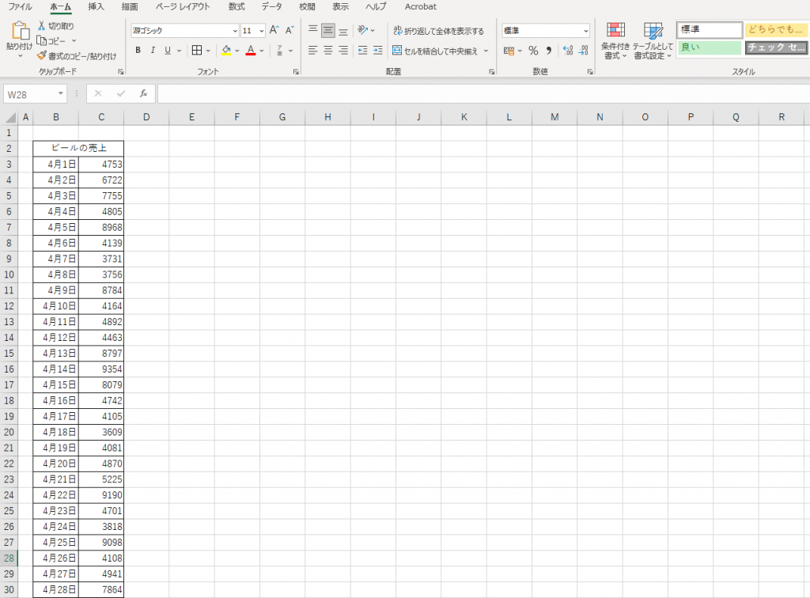Center text horizontally

(x=328, y=50)
